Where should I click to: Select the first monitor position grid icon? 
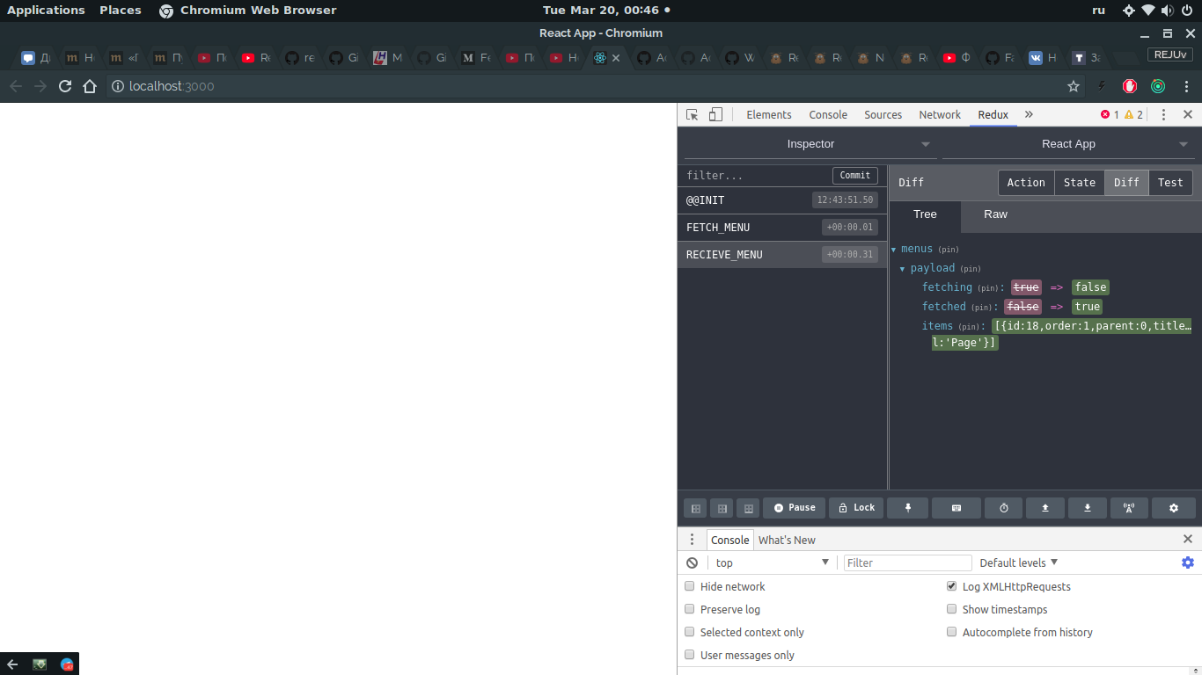click(695, 508)
